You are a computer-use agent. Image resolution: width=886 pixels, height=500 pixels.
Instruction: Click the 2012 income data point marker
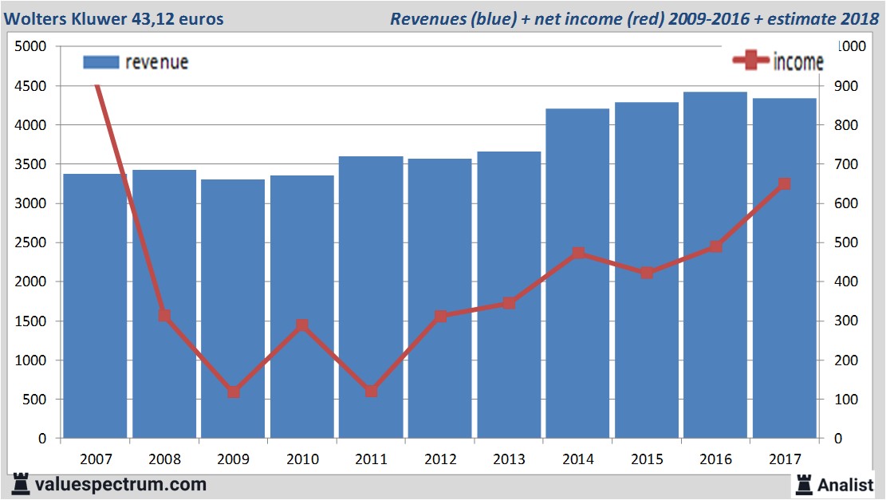[x=441, y=316]
